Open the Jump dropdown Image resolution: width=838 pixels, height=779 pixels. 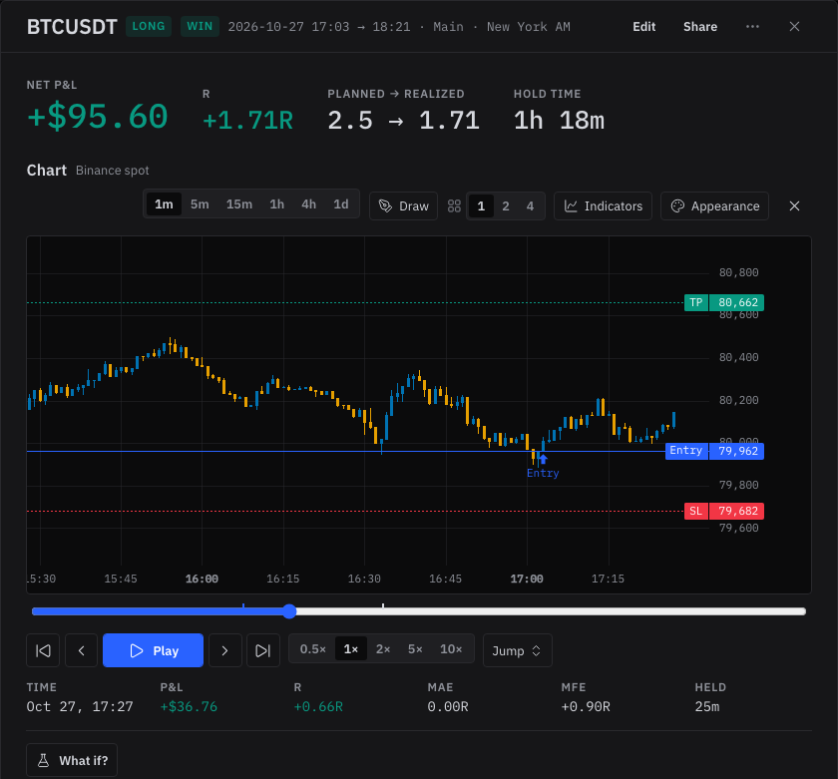(517, 650)
